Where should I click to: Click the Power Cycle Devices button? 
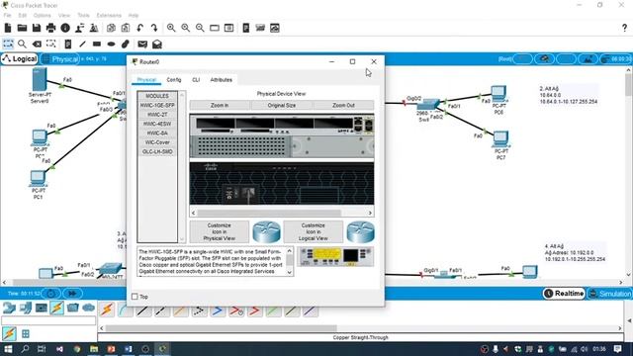[51, 294]
